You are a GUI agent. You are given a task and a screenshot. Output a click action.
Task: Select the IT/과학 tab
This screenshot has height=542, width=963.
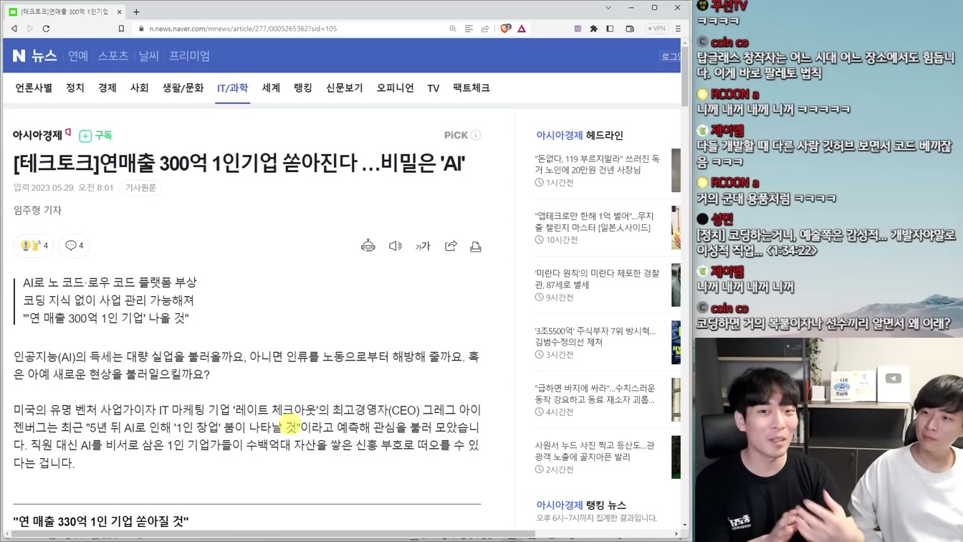(x=232, y=87)
